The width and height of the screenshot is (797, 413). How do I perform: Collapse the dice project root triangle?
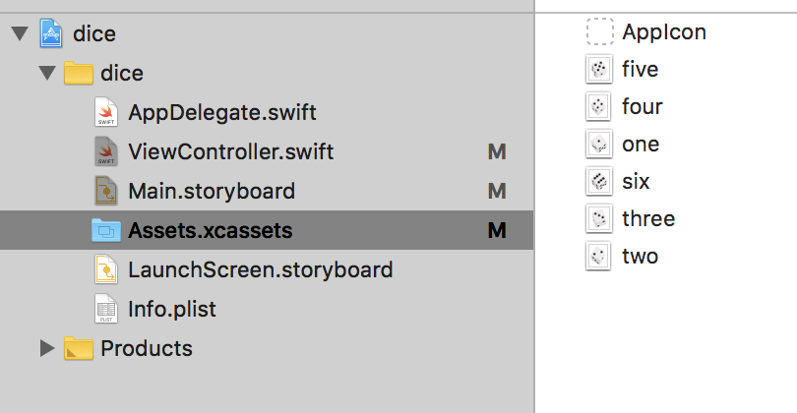pos(19,35)
